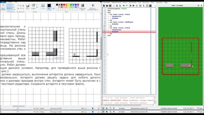The image size is (204, 115).
Task: Click the Step into icon in Kumir
Action: coord(140,6)
